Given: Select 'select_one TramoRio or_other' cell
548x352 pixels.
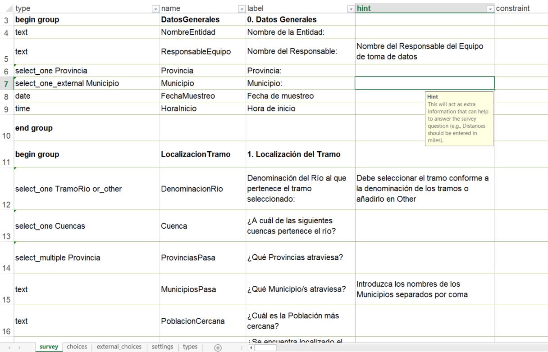Looking at the screenshot, I should click(87, 189).
